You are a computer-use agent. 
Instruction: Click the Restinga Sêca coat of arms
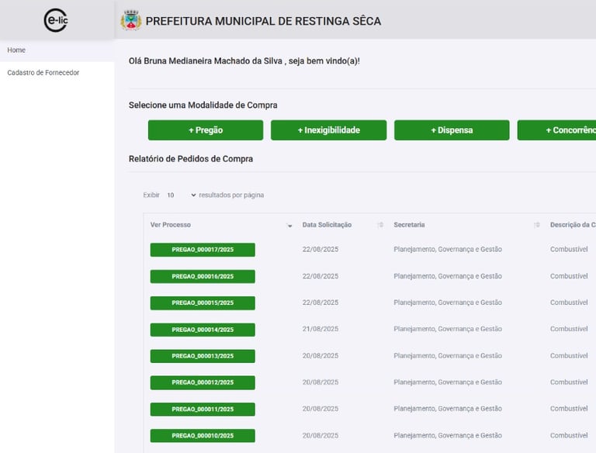tap(131, 21)
